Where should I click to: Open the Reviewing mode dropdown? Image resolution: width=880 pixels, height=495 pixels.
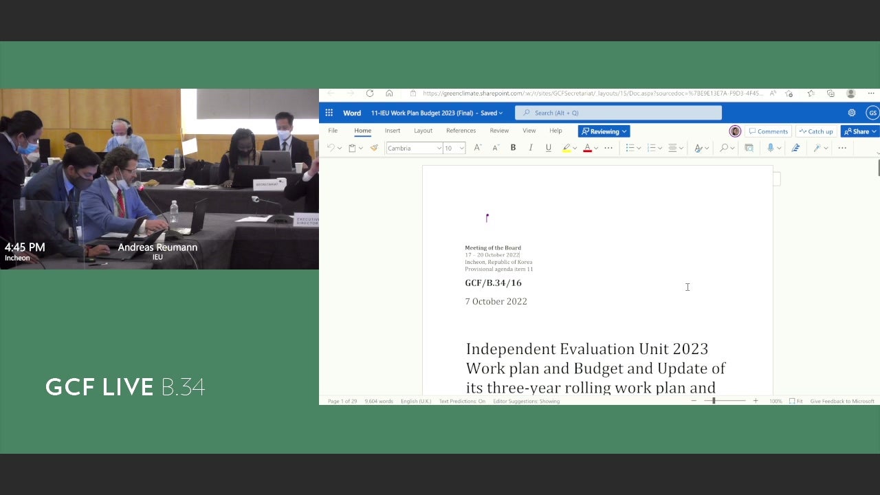coord(604,131)
